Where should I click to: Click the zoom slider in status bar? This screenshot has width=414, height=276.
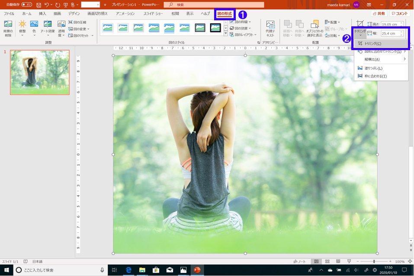(374, 261)
